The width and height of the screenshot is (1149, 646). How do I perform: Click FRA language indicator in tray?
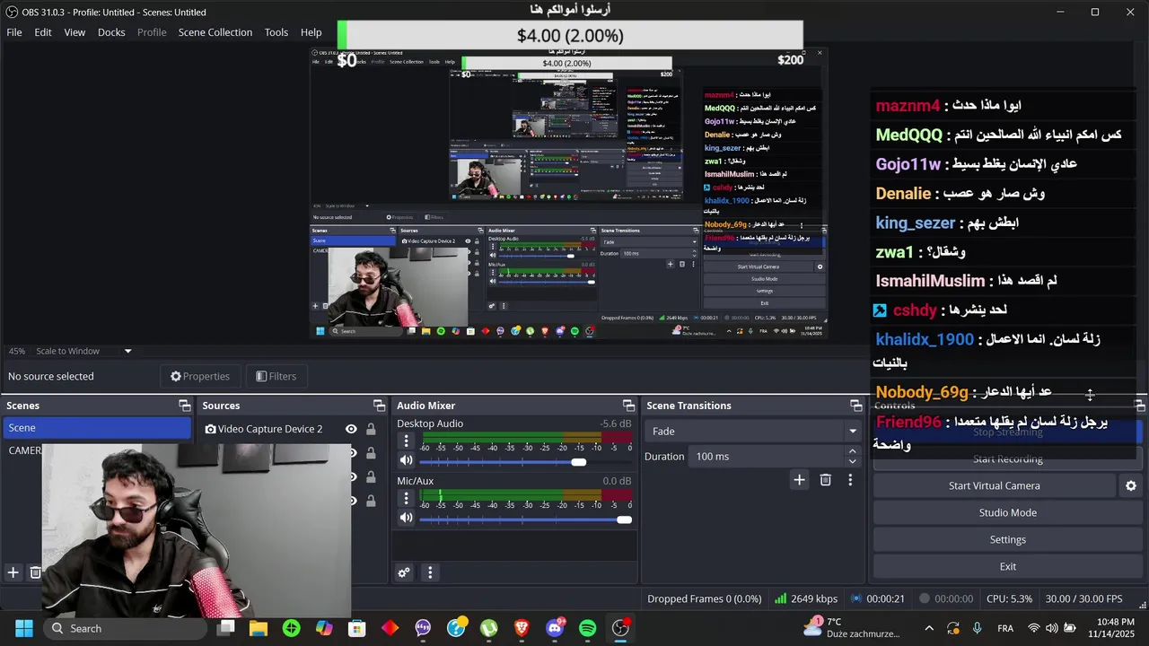click(x=1005, y=628)
